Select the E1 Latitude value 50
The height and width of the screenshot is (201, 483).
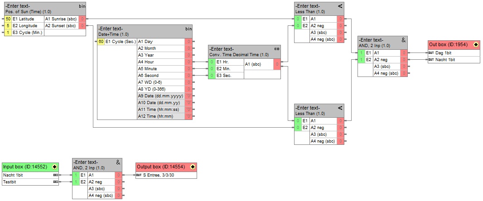click(x=8, y=19)
